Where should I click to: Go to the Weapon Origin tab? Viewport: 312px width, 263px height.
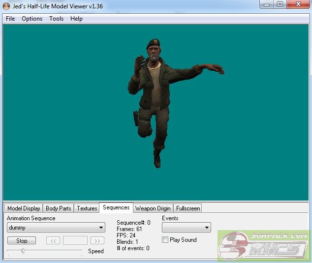153,208
